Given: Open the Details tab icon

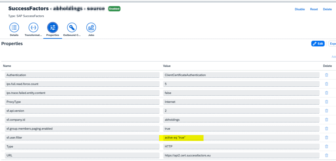Looking at the screenshot, I should tap(14, 27).
